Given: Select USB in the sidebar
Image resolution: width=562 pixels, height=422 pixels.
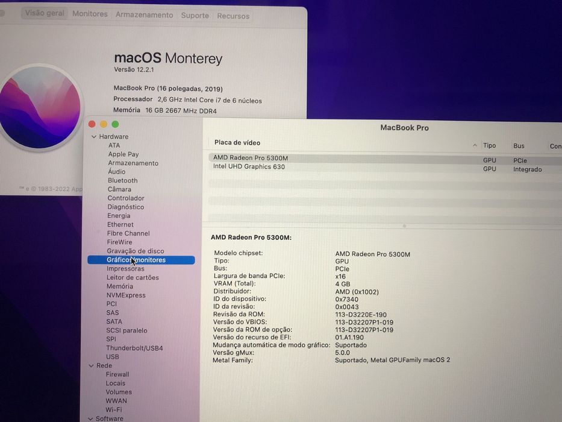Looking at the screenshot, I should click(112, 357).
